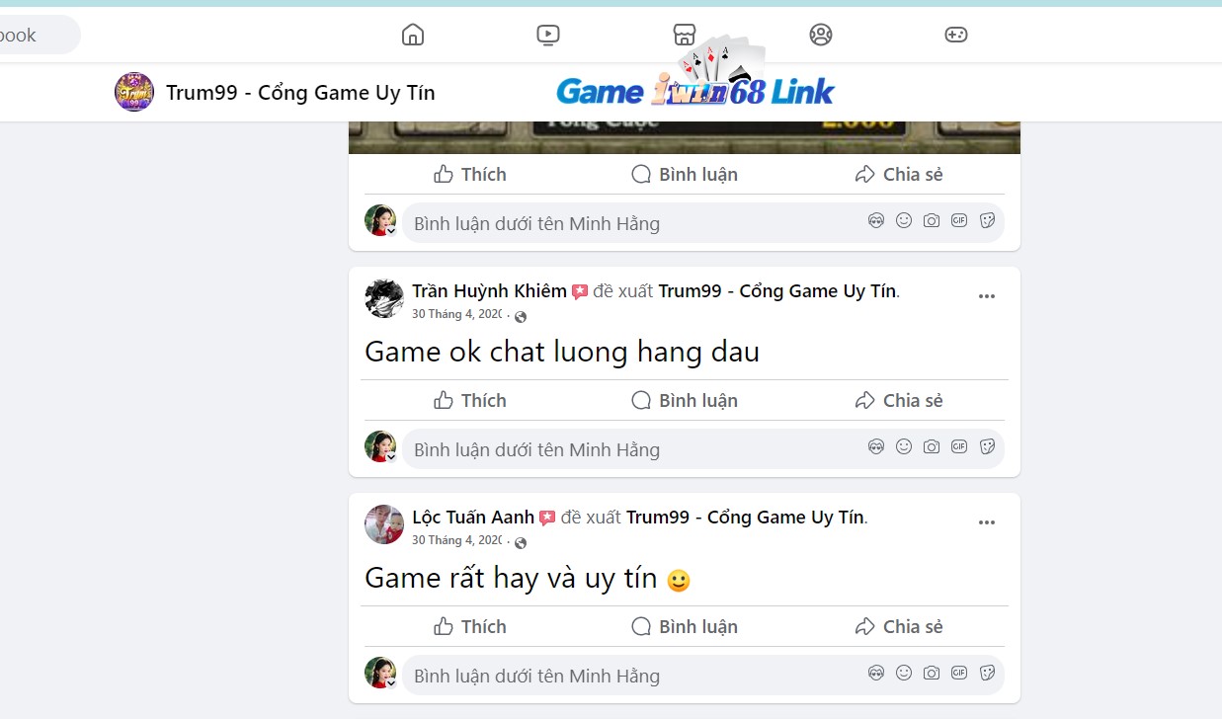This screenshot has width=1222, height=719.
Task: Switch commenting identity avatar on Trần Huỳnh Khiêm post
Action: tap(380, 446)
